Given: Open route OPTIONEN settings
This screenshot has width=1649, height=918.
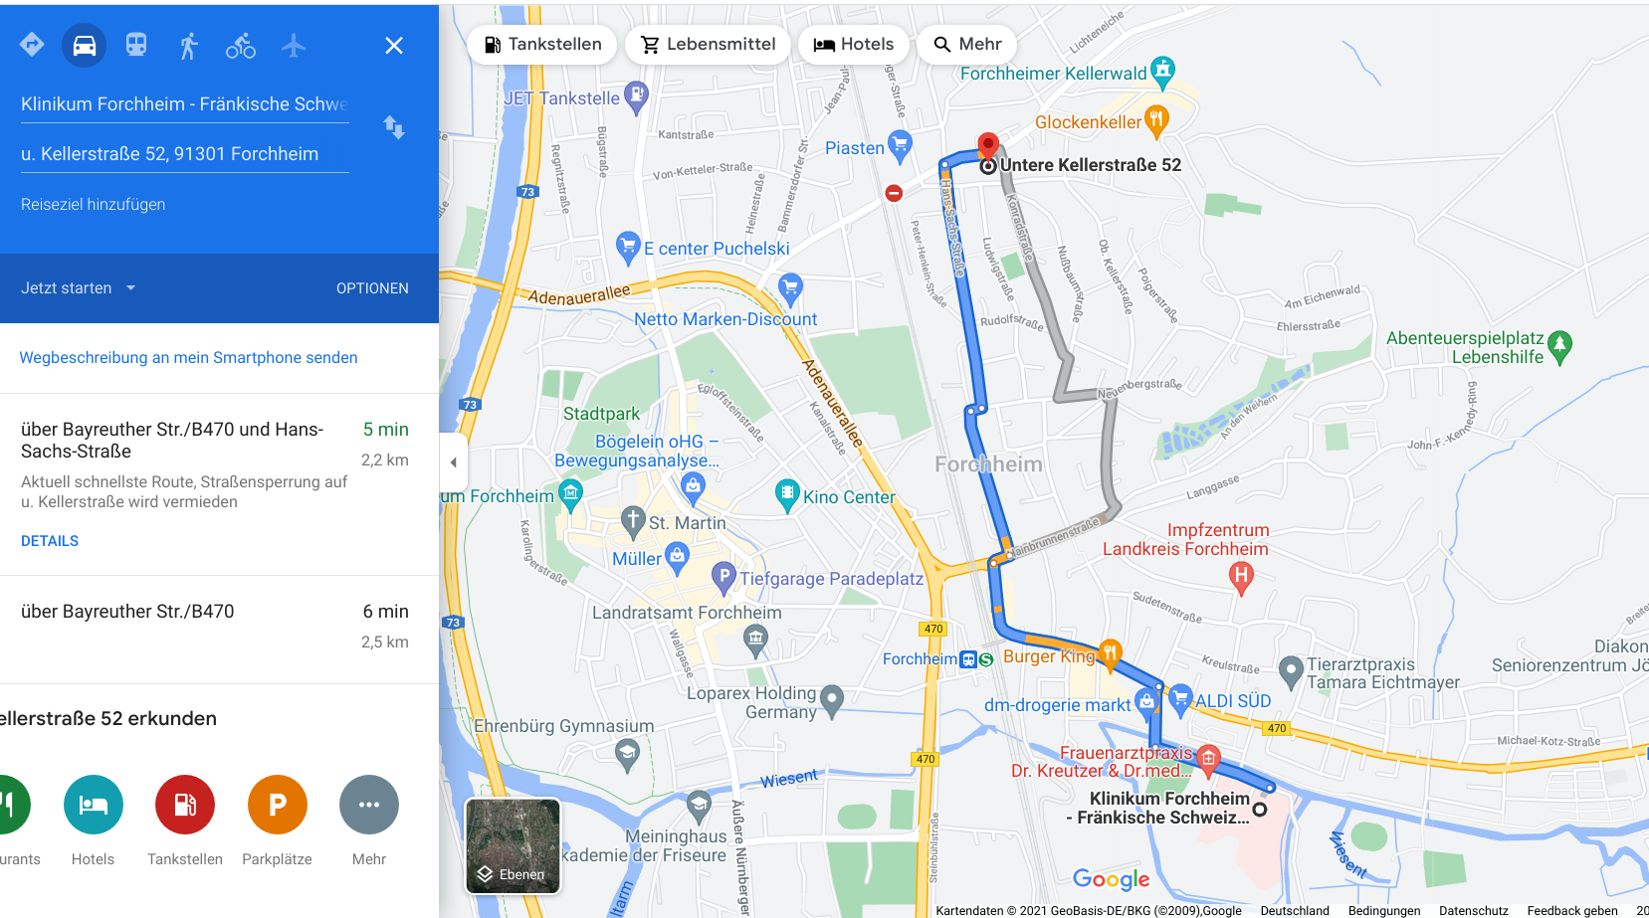Looking at the screenshot, I should click(x=372, y=288).
